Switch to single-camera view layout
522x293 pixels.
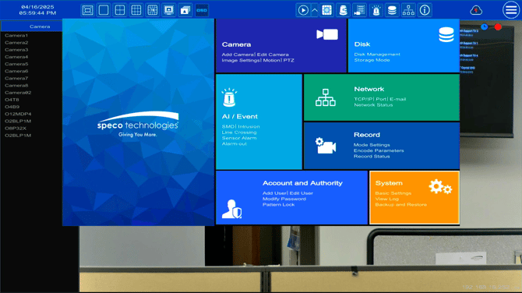[x=104, y=10]
